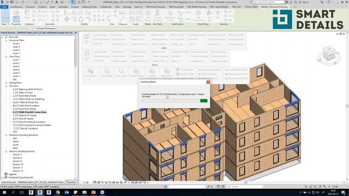349x196 pixels.
Task: Switch to the Architecture ribbon tab
Action: tap(16, 7)
